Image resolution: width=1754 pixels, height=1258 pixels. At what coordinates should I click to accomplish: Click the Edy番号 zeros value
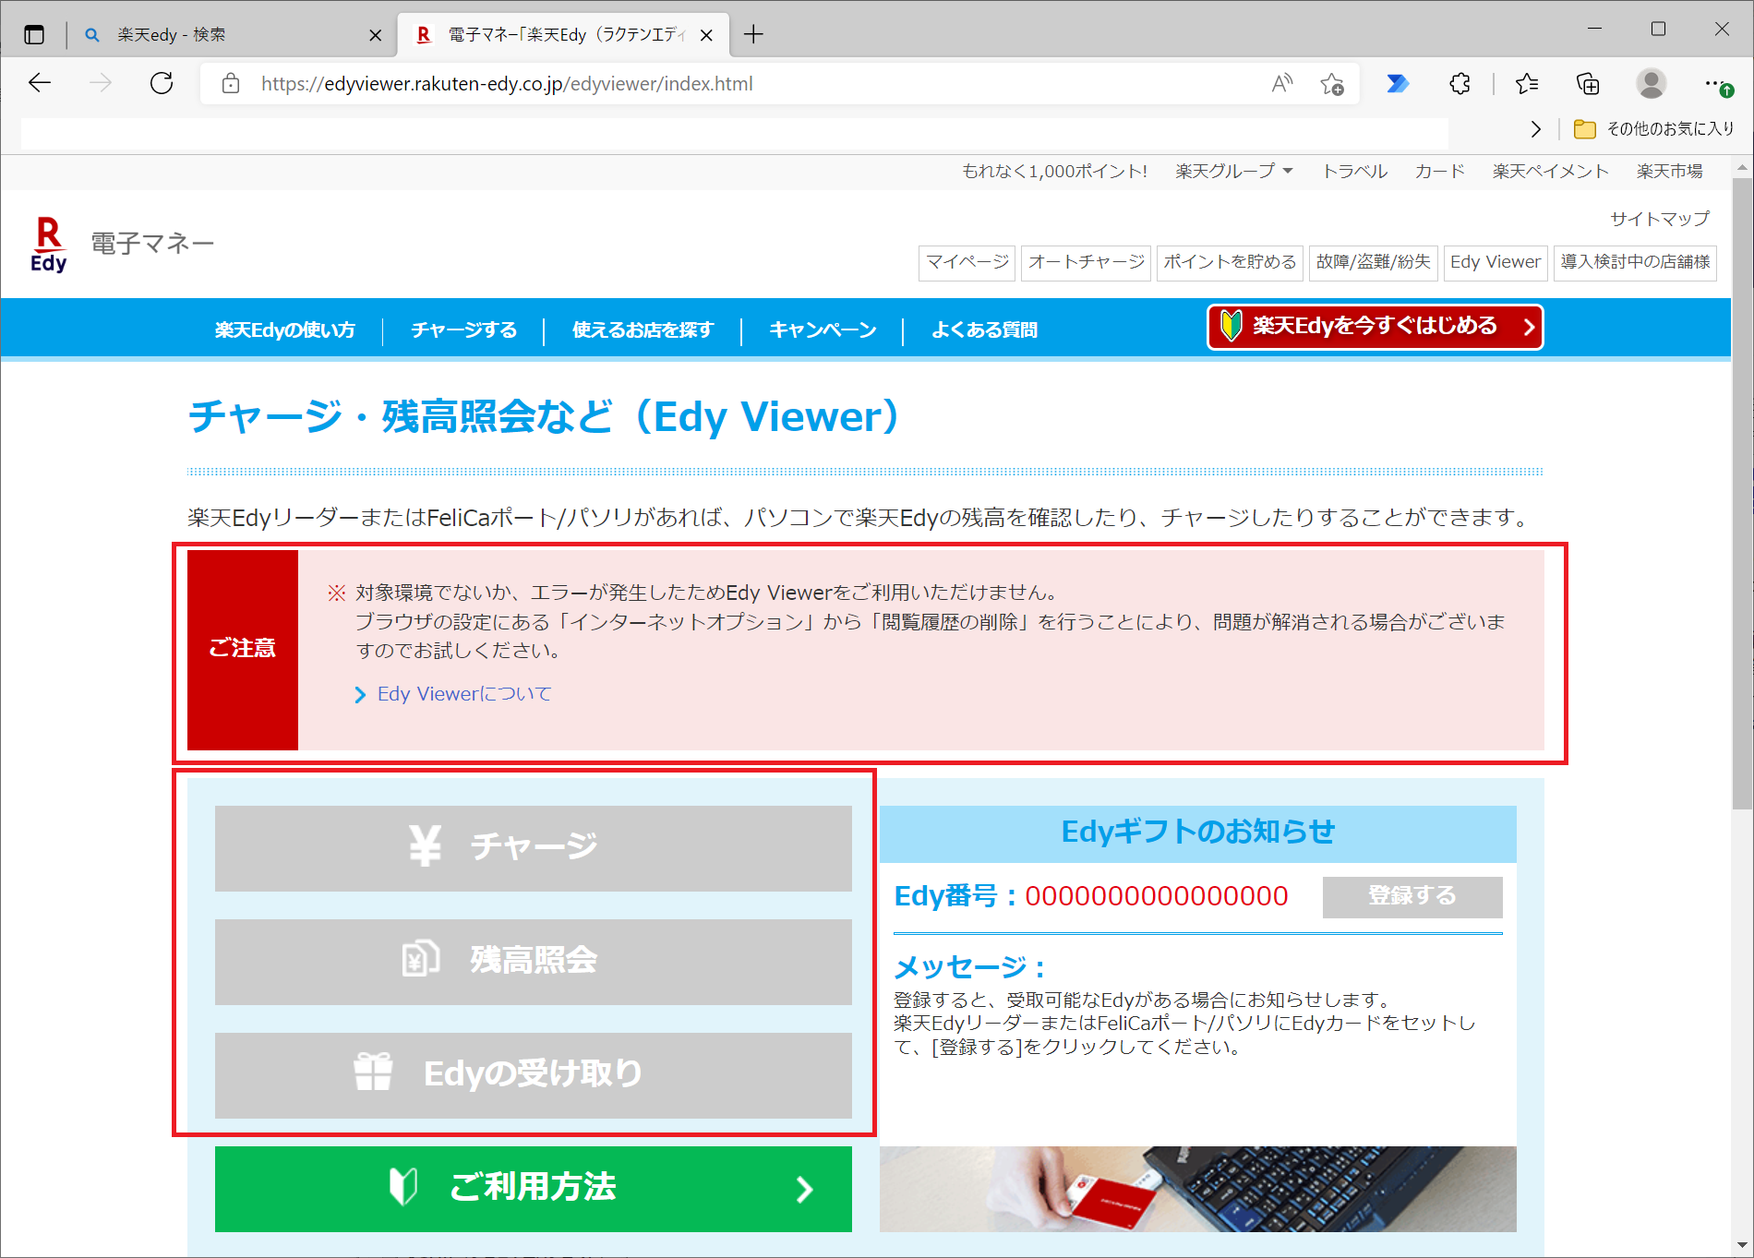point(1156,896)
